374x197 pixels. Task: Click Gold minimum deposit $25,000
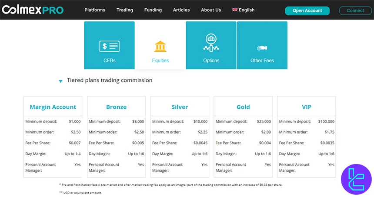click(x=264, y=121)
